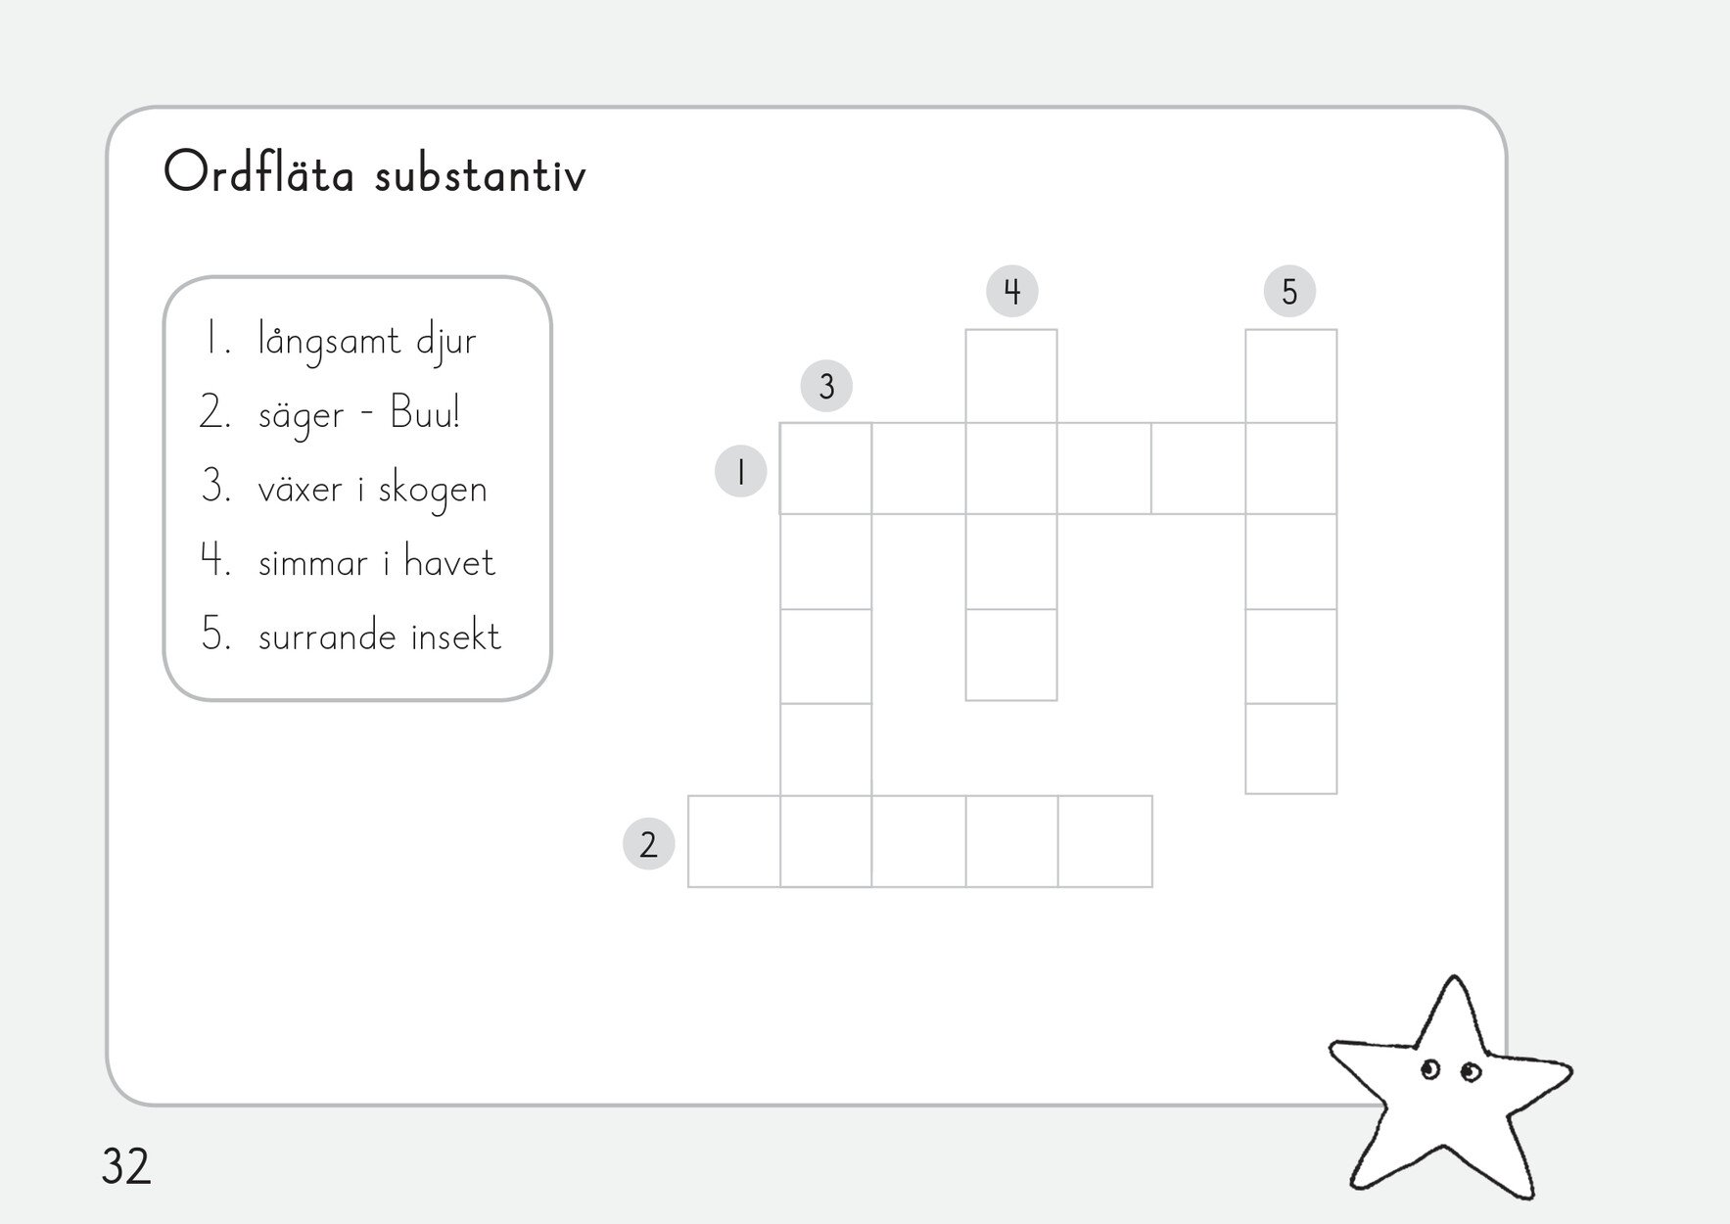Click the first cell right of number 2
Viewport: 1730px width, 1224px height.
[x=734, y=841]
